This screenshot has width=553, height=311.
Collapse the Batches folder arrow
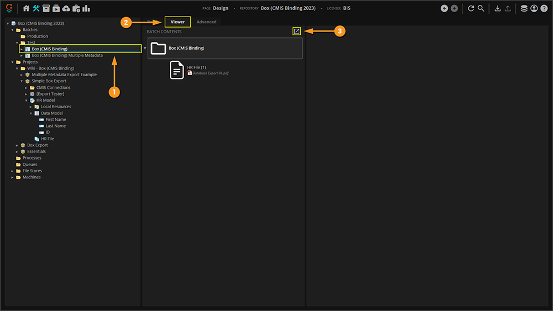(x=12, y=30)
